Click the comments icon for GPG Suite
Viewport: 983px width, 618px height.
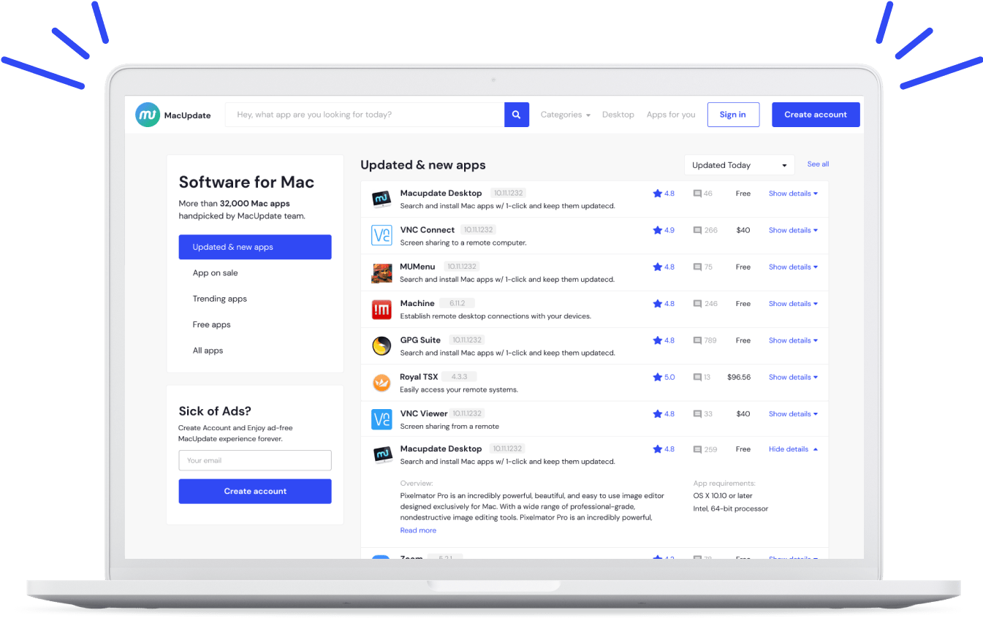[x=697, y=340]
